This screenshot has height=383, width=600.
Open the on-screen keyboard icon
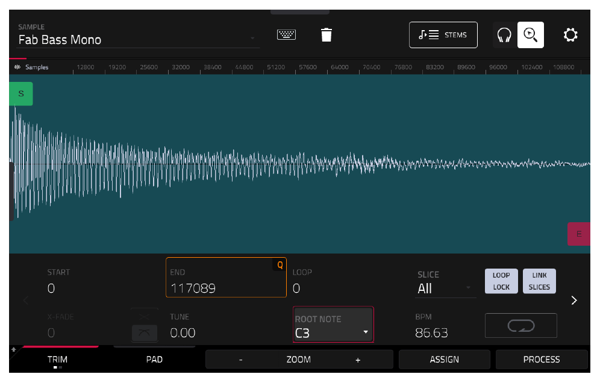(286, 35)
